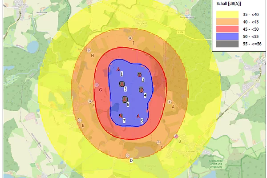
Task: Select receptor point E marker
Action: coord(80,120)
